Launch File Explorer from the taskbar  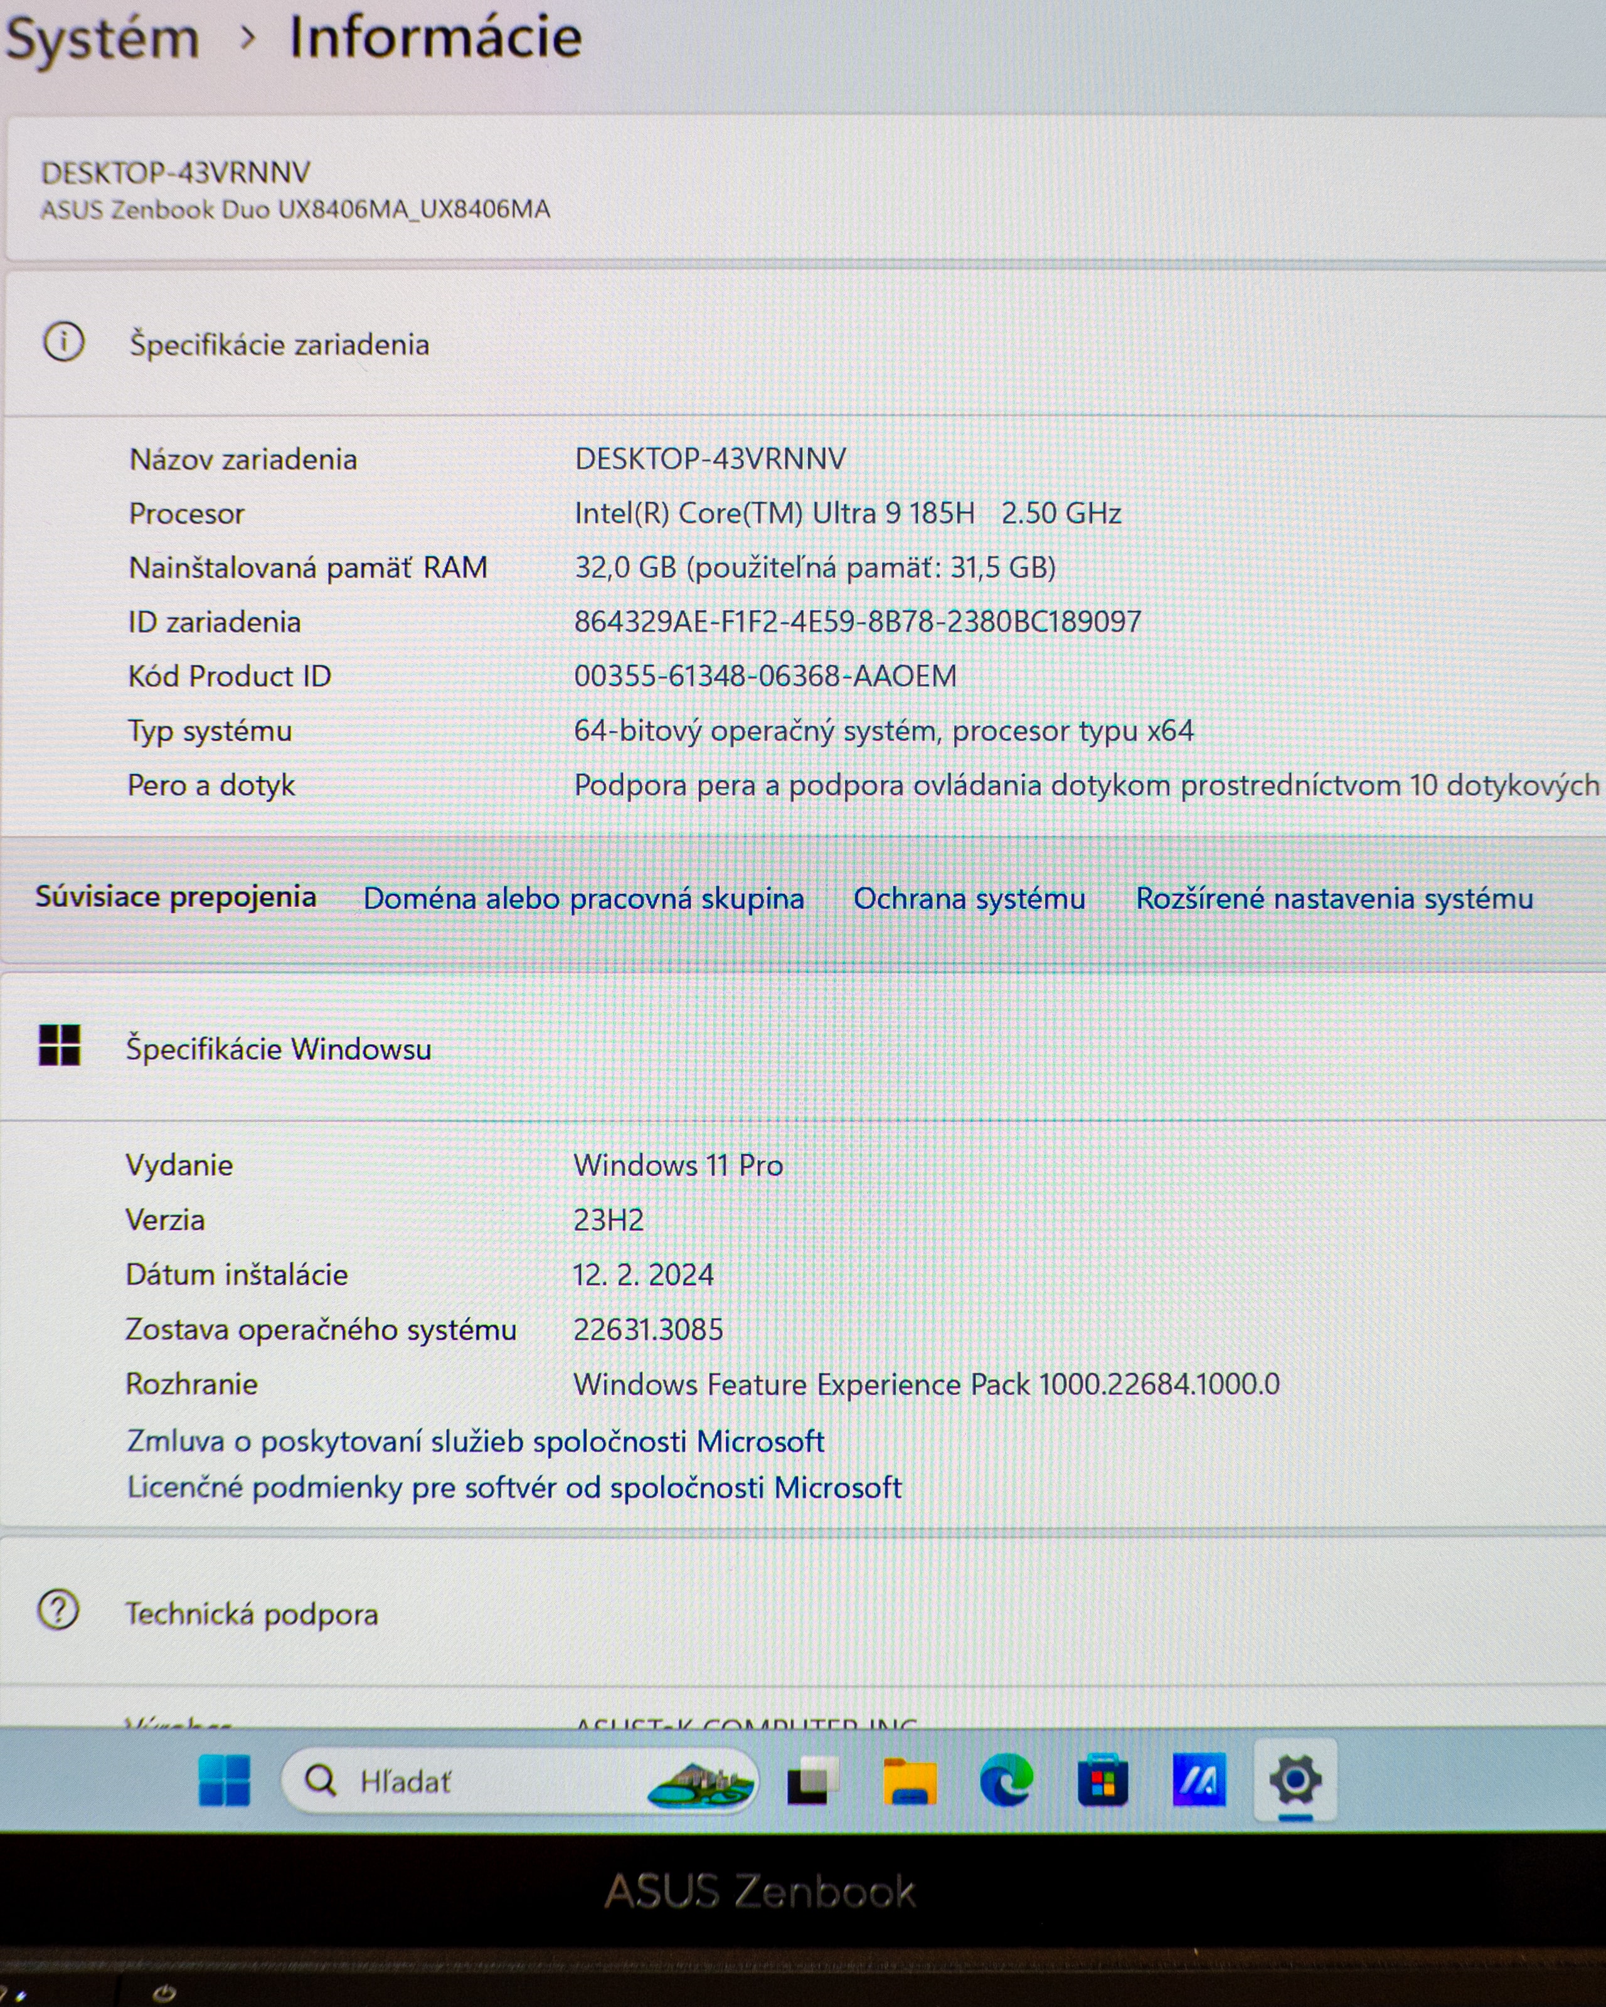910,1781
